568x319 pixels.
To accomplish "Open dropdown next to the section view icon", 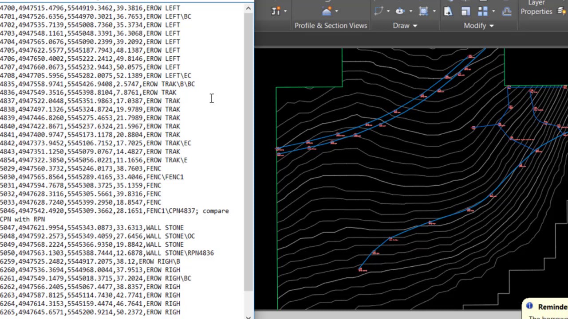I will pyautogui.click(x=285, y=11).
